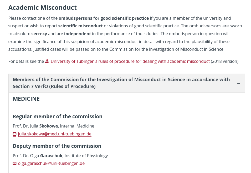Collapse the commission section with the minus icon
This screenshot has height=173, width=251.
pos(239,83)
